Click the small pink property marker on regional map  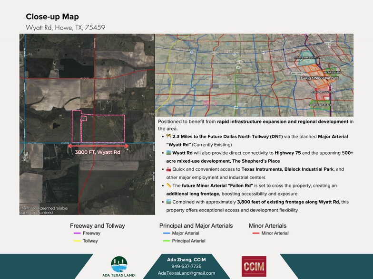click(210, 102)
